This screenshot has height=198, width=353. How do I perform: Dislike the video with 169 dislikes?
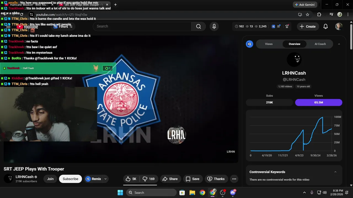[x=149, y=179]
